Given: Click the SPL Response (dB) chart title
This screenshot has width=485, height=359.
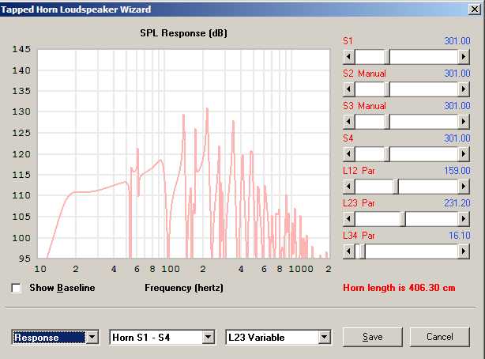Looking at the screenshot, I should pyautogui.click(x=184, y=33).
